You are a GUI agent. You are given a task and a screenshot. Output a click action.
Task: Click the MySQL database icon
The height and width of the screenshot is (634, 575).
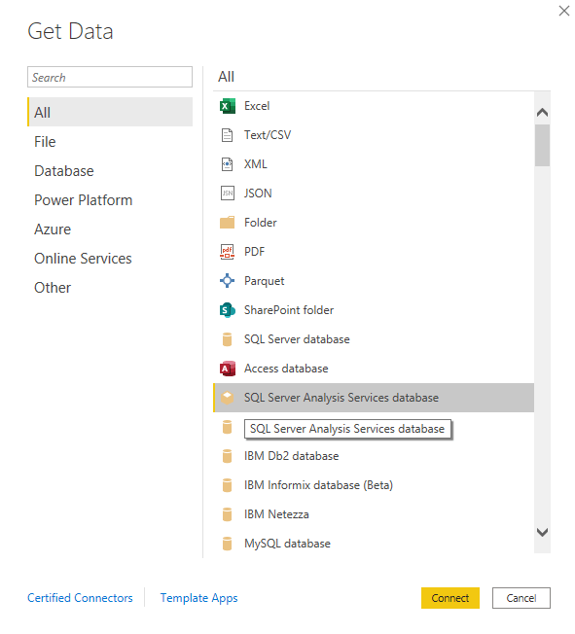227,544
